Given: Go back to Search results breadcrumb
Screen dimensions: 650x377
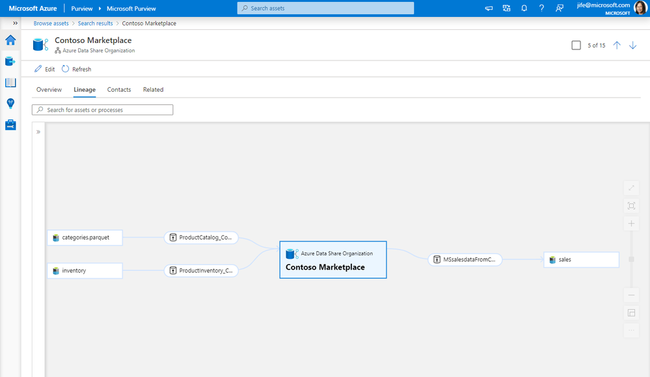Looking at the screenshot, I should tap(96, 23).
